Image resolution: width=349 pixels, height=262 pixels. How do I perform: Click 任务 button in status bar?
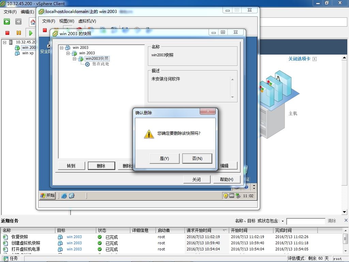11,259
